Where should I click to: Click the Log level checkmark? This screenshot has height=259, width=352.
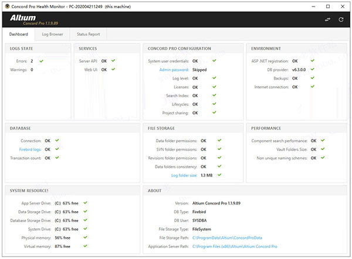pyautogui.click(x=214, y=78)
